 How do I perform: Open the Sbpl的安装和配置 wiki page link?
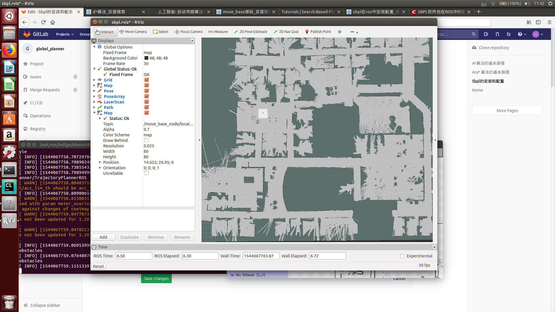pyautogui.click(x=489, y=81)
